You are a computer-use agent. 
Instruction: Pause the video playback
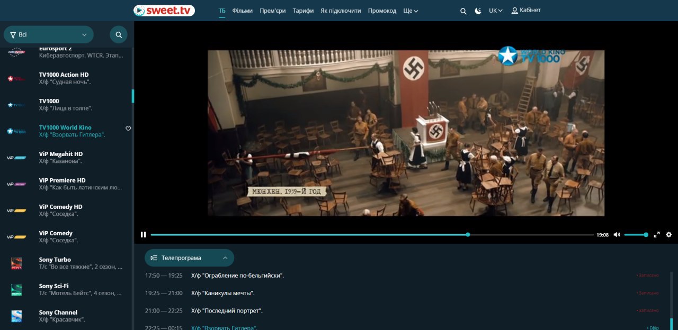click(x=143, y=235)
